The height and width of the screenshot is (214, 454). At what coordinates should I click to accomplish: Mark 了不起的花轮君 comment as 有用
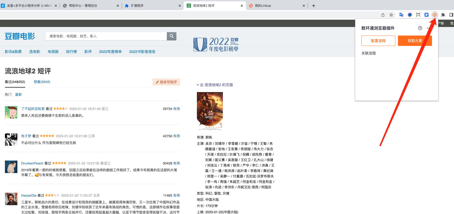(x=176, y=109)
